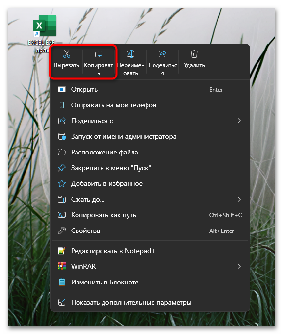Viewport: 283px width, 334px height.
Task: Click the Блокнот notepad icon
Action: pyautogui.click(x=62, y=282)
